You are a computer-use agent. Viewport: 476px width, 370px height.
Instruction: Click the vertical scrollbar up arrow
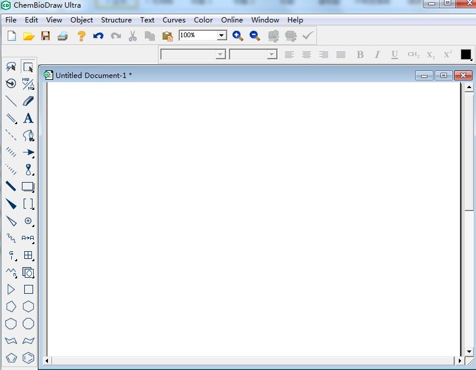point(469,87)
